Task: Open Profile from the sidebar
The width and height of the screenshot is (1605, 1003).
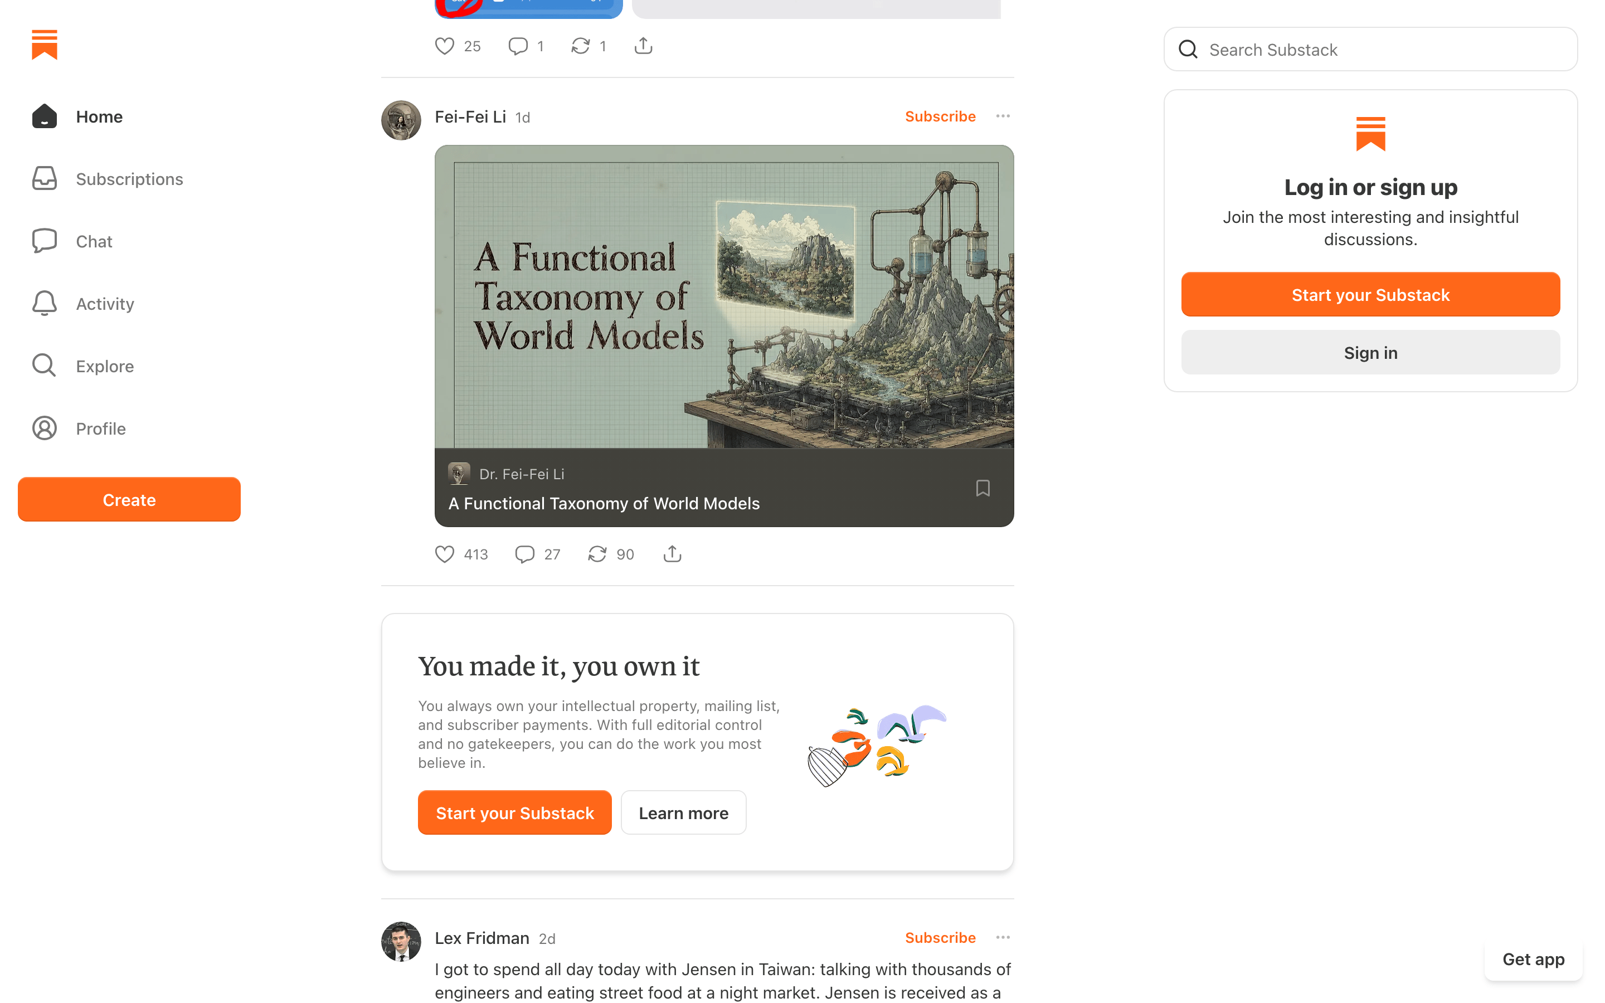Action: click(x=78, y=428)
